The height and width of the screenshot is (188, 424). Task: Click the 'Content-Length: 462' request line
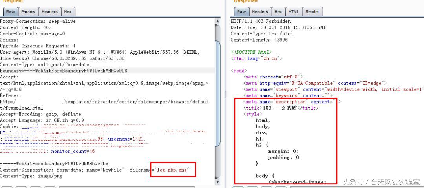tap(26, 27)
